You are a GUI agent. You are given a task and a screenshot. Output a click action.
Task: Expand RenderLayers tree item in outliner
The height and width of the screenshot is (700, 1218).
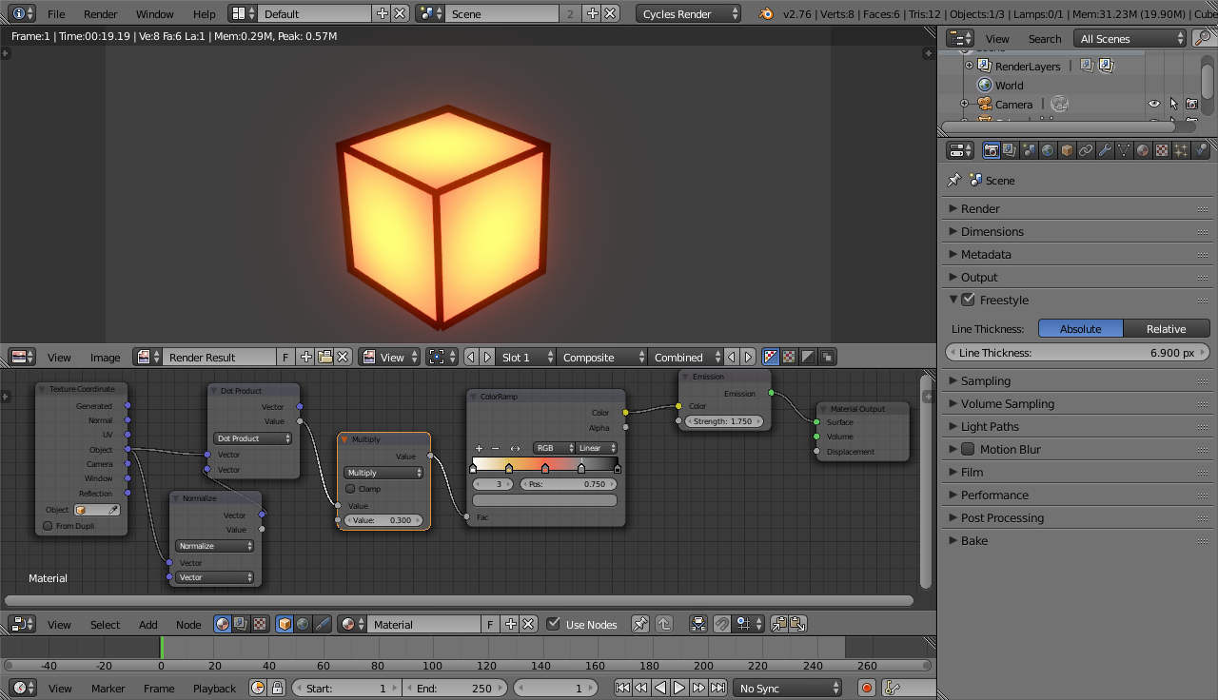tap(969, 66)
